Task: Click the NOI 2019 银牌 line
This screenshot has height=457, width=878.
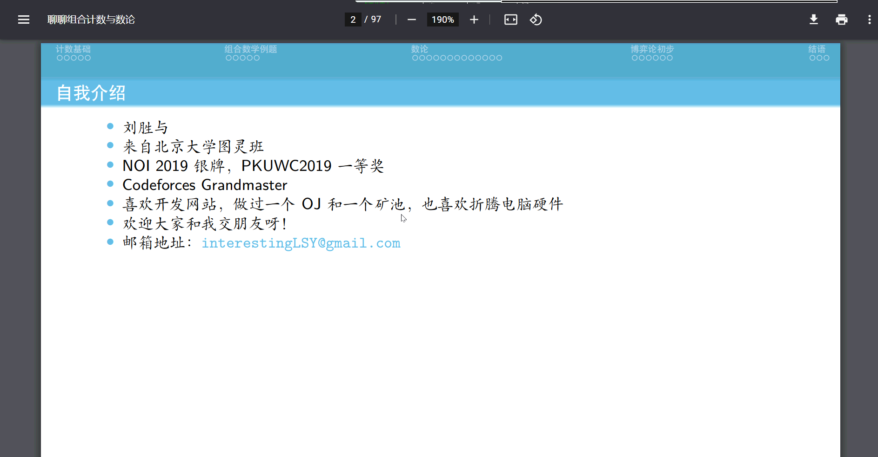Action: coord(253,166)
